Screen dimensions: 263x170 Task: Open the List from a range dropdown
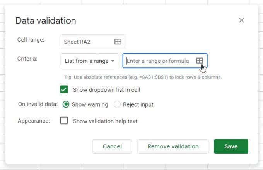click(x=89, y=61)
